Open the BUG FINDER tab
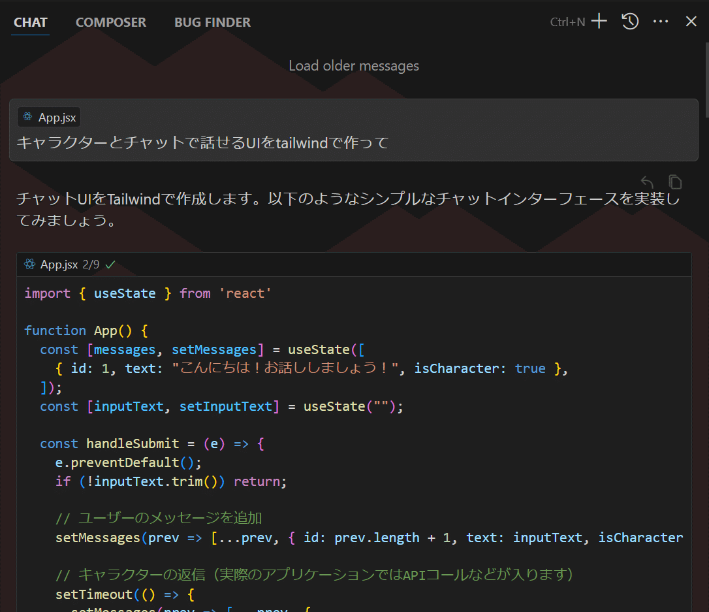 (x=213, y=22)
